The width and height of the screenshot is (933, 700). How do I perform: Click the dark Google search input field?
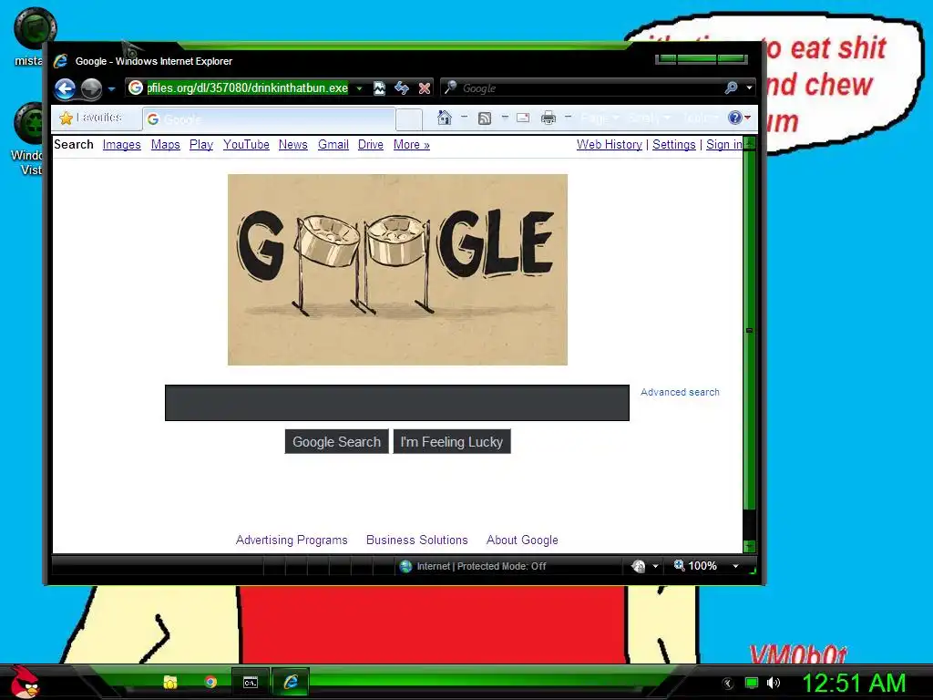click(397, 403)
